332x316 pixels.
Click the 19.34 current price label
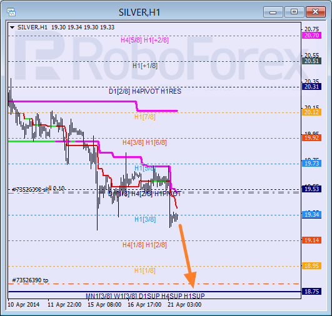(x=311, y=214)
